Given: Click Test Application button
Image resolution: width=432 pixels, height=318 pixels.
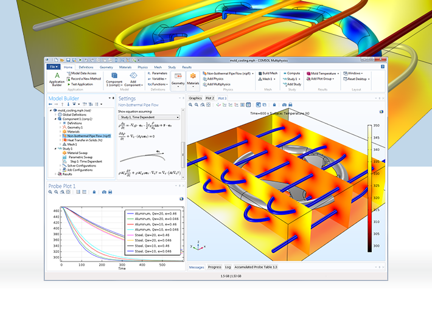Looking at the screenshot, I should tap(80, 85).
